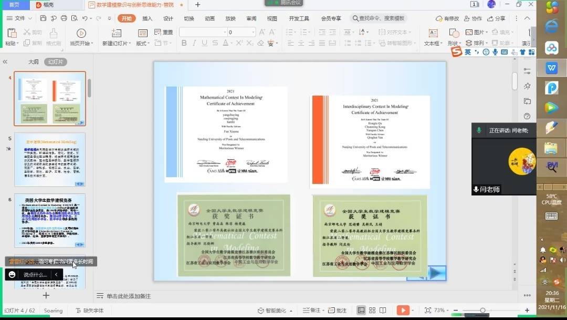Click the Save icon in quick access toolbar

(43, 18)
